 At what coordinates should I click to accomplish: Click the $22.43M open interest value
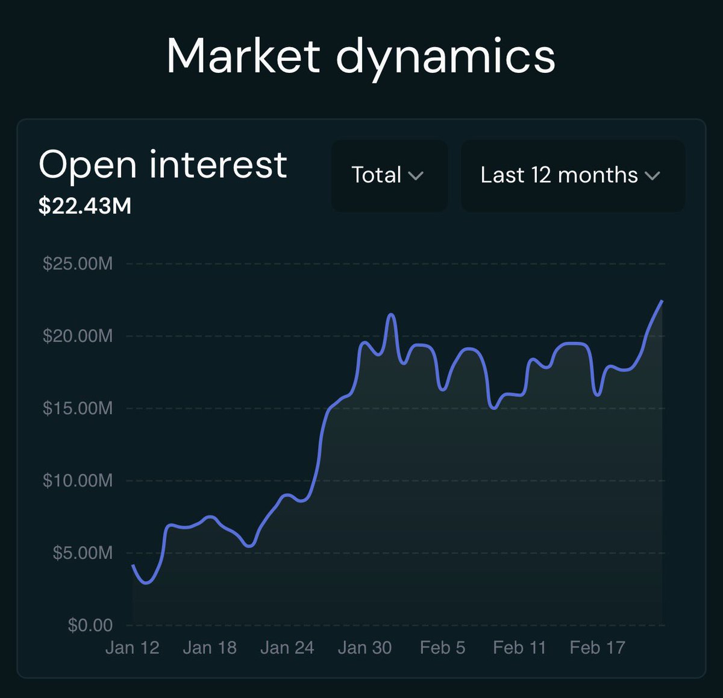point(84,206)
